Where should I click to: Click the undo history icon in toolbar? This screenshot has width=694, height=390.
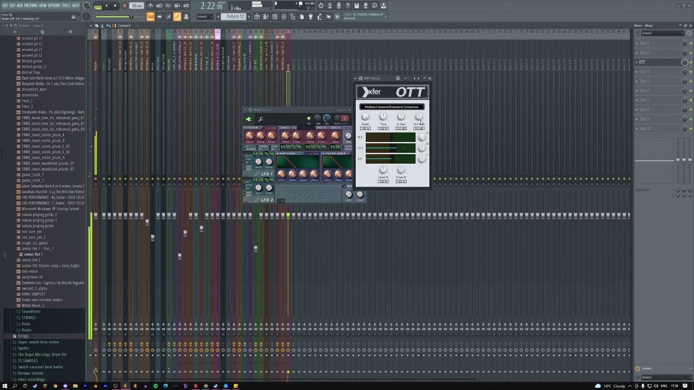(x=321, y=5)
